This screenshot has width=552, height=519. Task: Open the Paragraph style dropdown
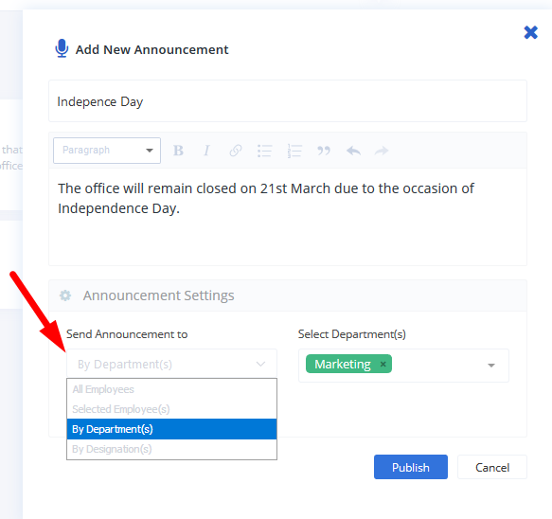pos(107,151)
